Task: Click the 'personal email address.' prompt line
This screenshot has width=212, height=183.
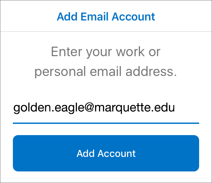Action: tap(106, 72)
